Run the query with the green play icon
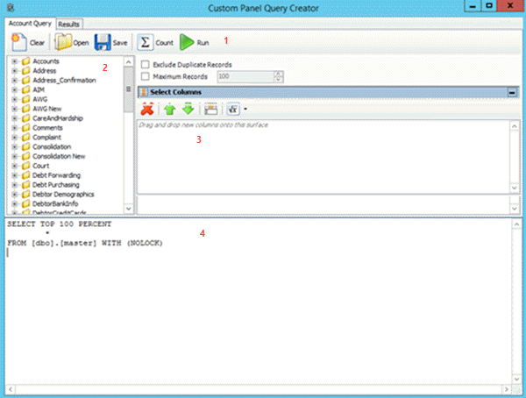This screenshot has height=398, width=526. [x=188, y=41]
